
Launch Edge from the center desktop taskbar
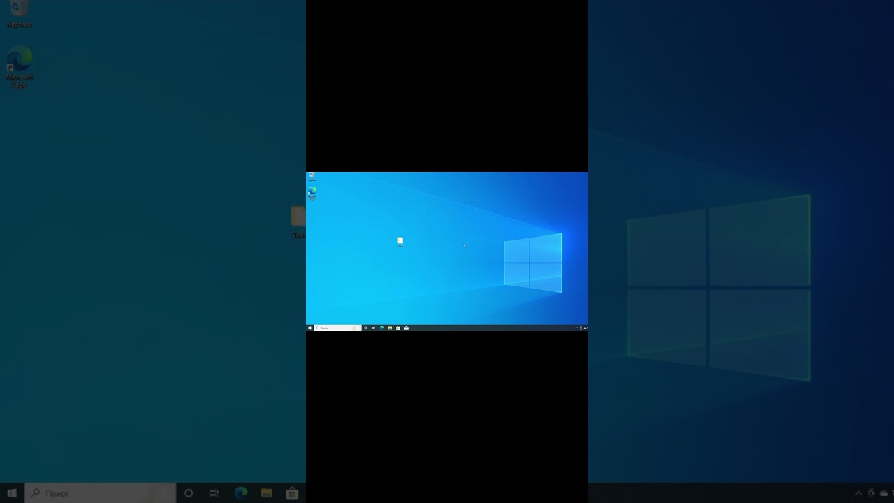coord(382,328)
